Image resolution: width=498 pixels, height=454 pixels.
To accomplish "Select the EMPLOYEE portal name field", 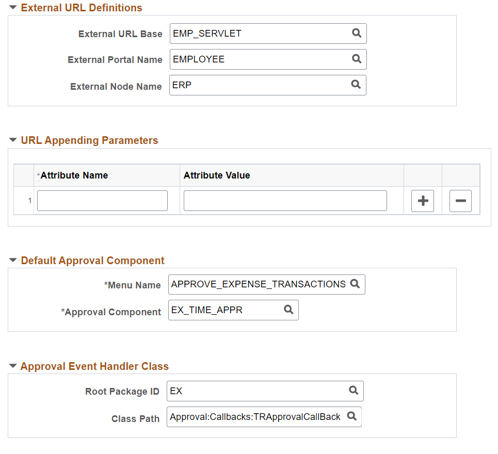I will [x=248, y=59].
